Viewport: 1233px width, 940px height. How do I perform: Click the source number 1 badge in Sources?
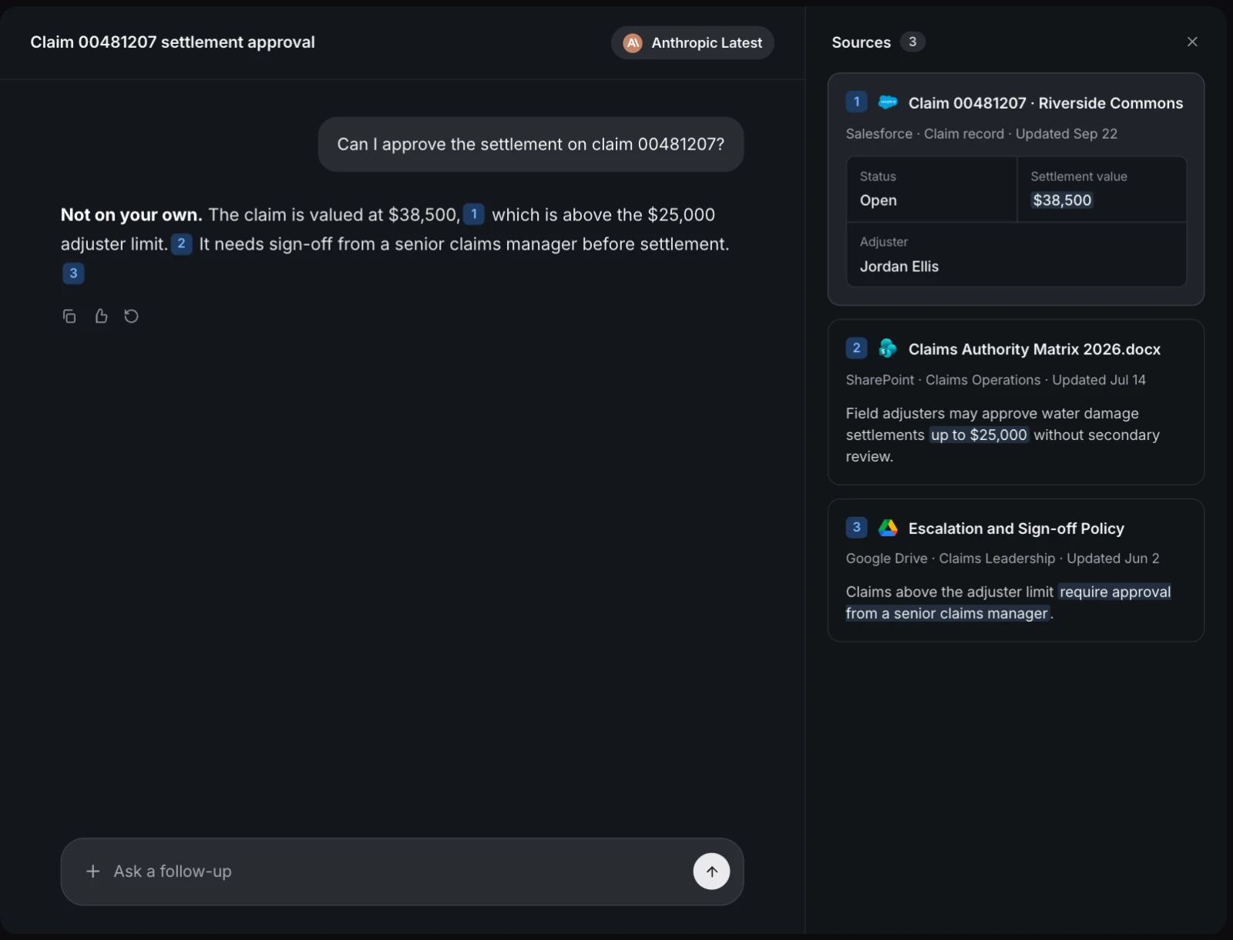(856, 102)
